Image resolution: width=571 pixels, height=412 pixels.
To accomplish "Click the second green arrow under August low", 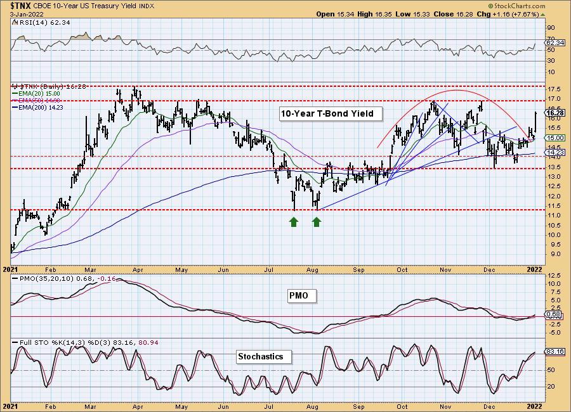I will pyautogui.click(x=317, y=222).
